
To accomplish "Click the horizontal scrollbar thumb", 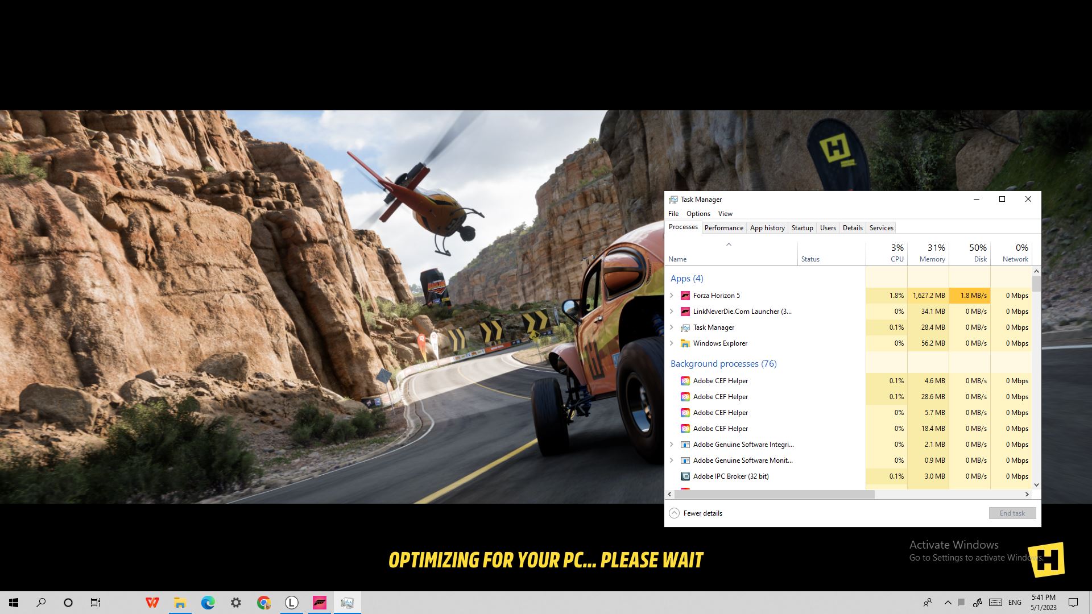I will pyautogui.click(x=775, y=495).
